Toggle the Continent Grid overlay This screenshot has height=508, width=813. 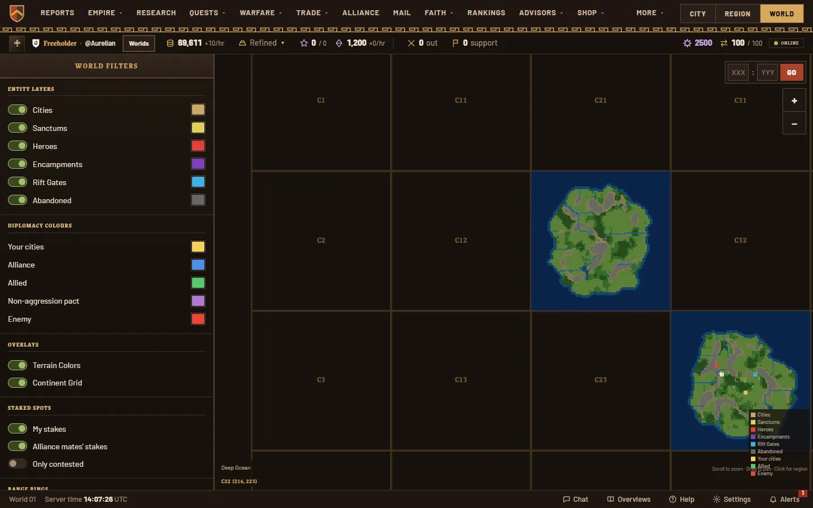click(18, 382)
